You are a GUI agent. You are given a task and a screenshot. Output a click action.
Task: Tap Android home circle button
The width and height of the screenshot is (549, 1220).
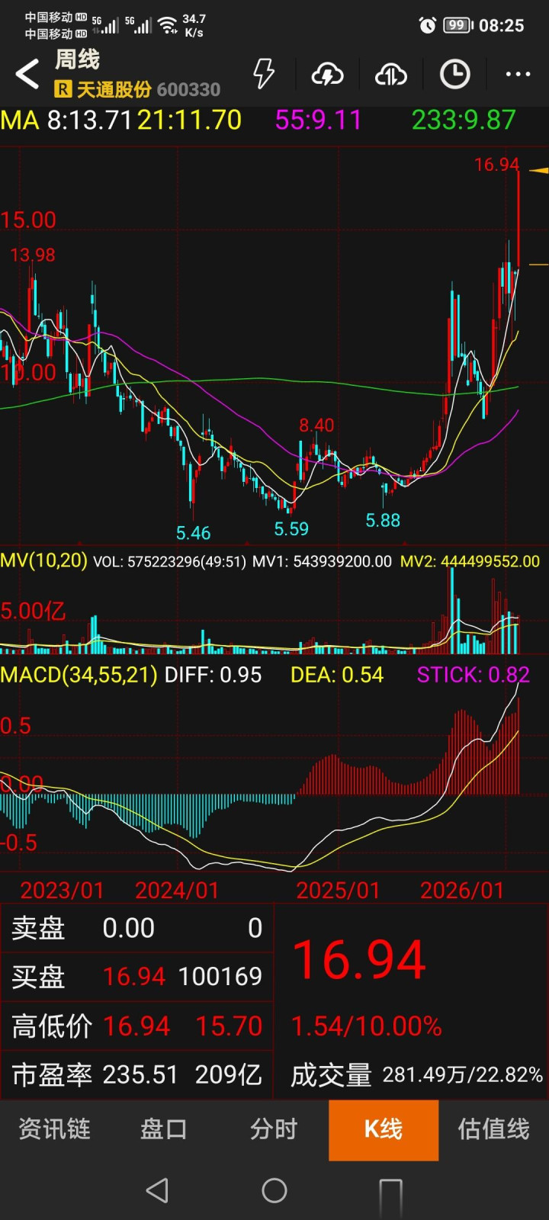[x=274, y=1190]
